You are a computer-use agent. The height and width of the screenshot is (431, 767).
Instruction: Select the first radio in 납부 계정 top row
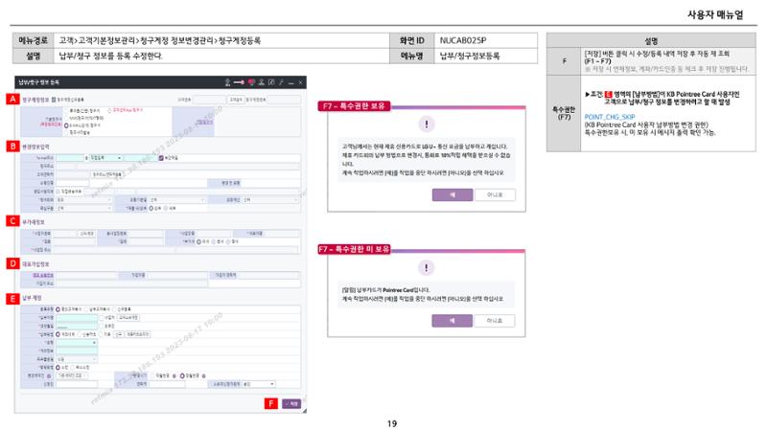58,309
